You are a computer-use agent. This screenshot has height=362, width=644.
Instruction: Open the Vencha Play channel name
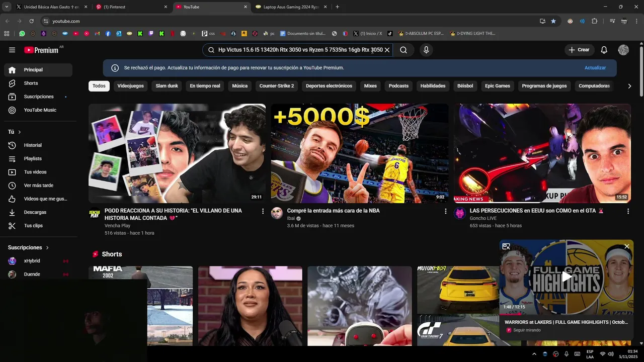click(x=117, y=226)
